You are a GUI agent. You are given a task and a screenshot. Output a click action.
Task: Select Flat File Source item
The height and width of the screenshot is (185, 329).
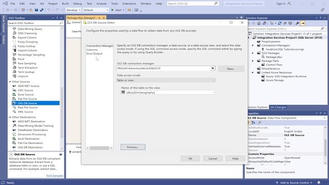click(27, 99)
